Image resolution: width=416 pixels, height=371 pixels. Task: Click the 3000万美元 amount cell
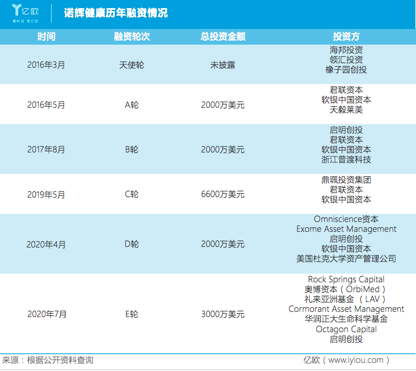point(223,314)
